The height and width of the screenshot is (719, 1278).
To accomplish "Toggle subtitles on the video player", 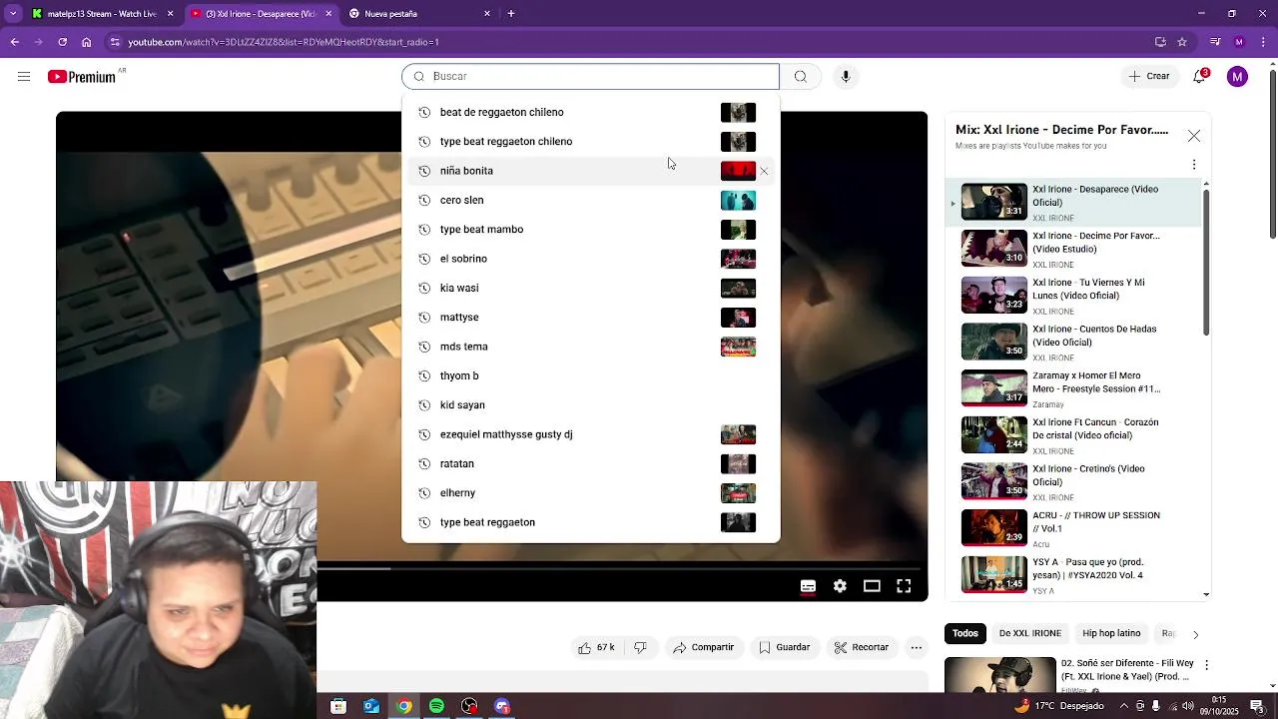I will click(808, 586).
